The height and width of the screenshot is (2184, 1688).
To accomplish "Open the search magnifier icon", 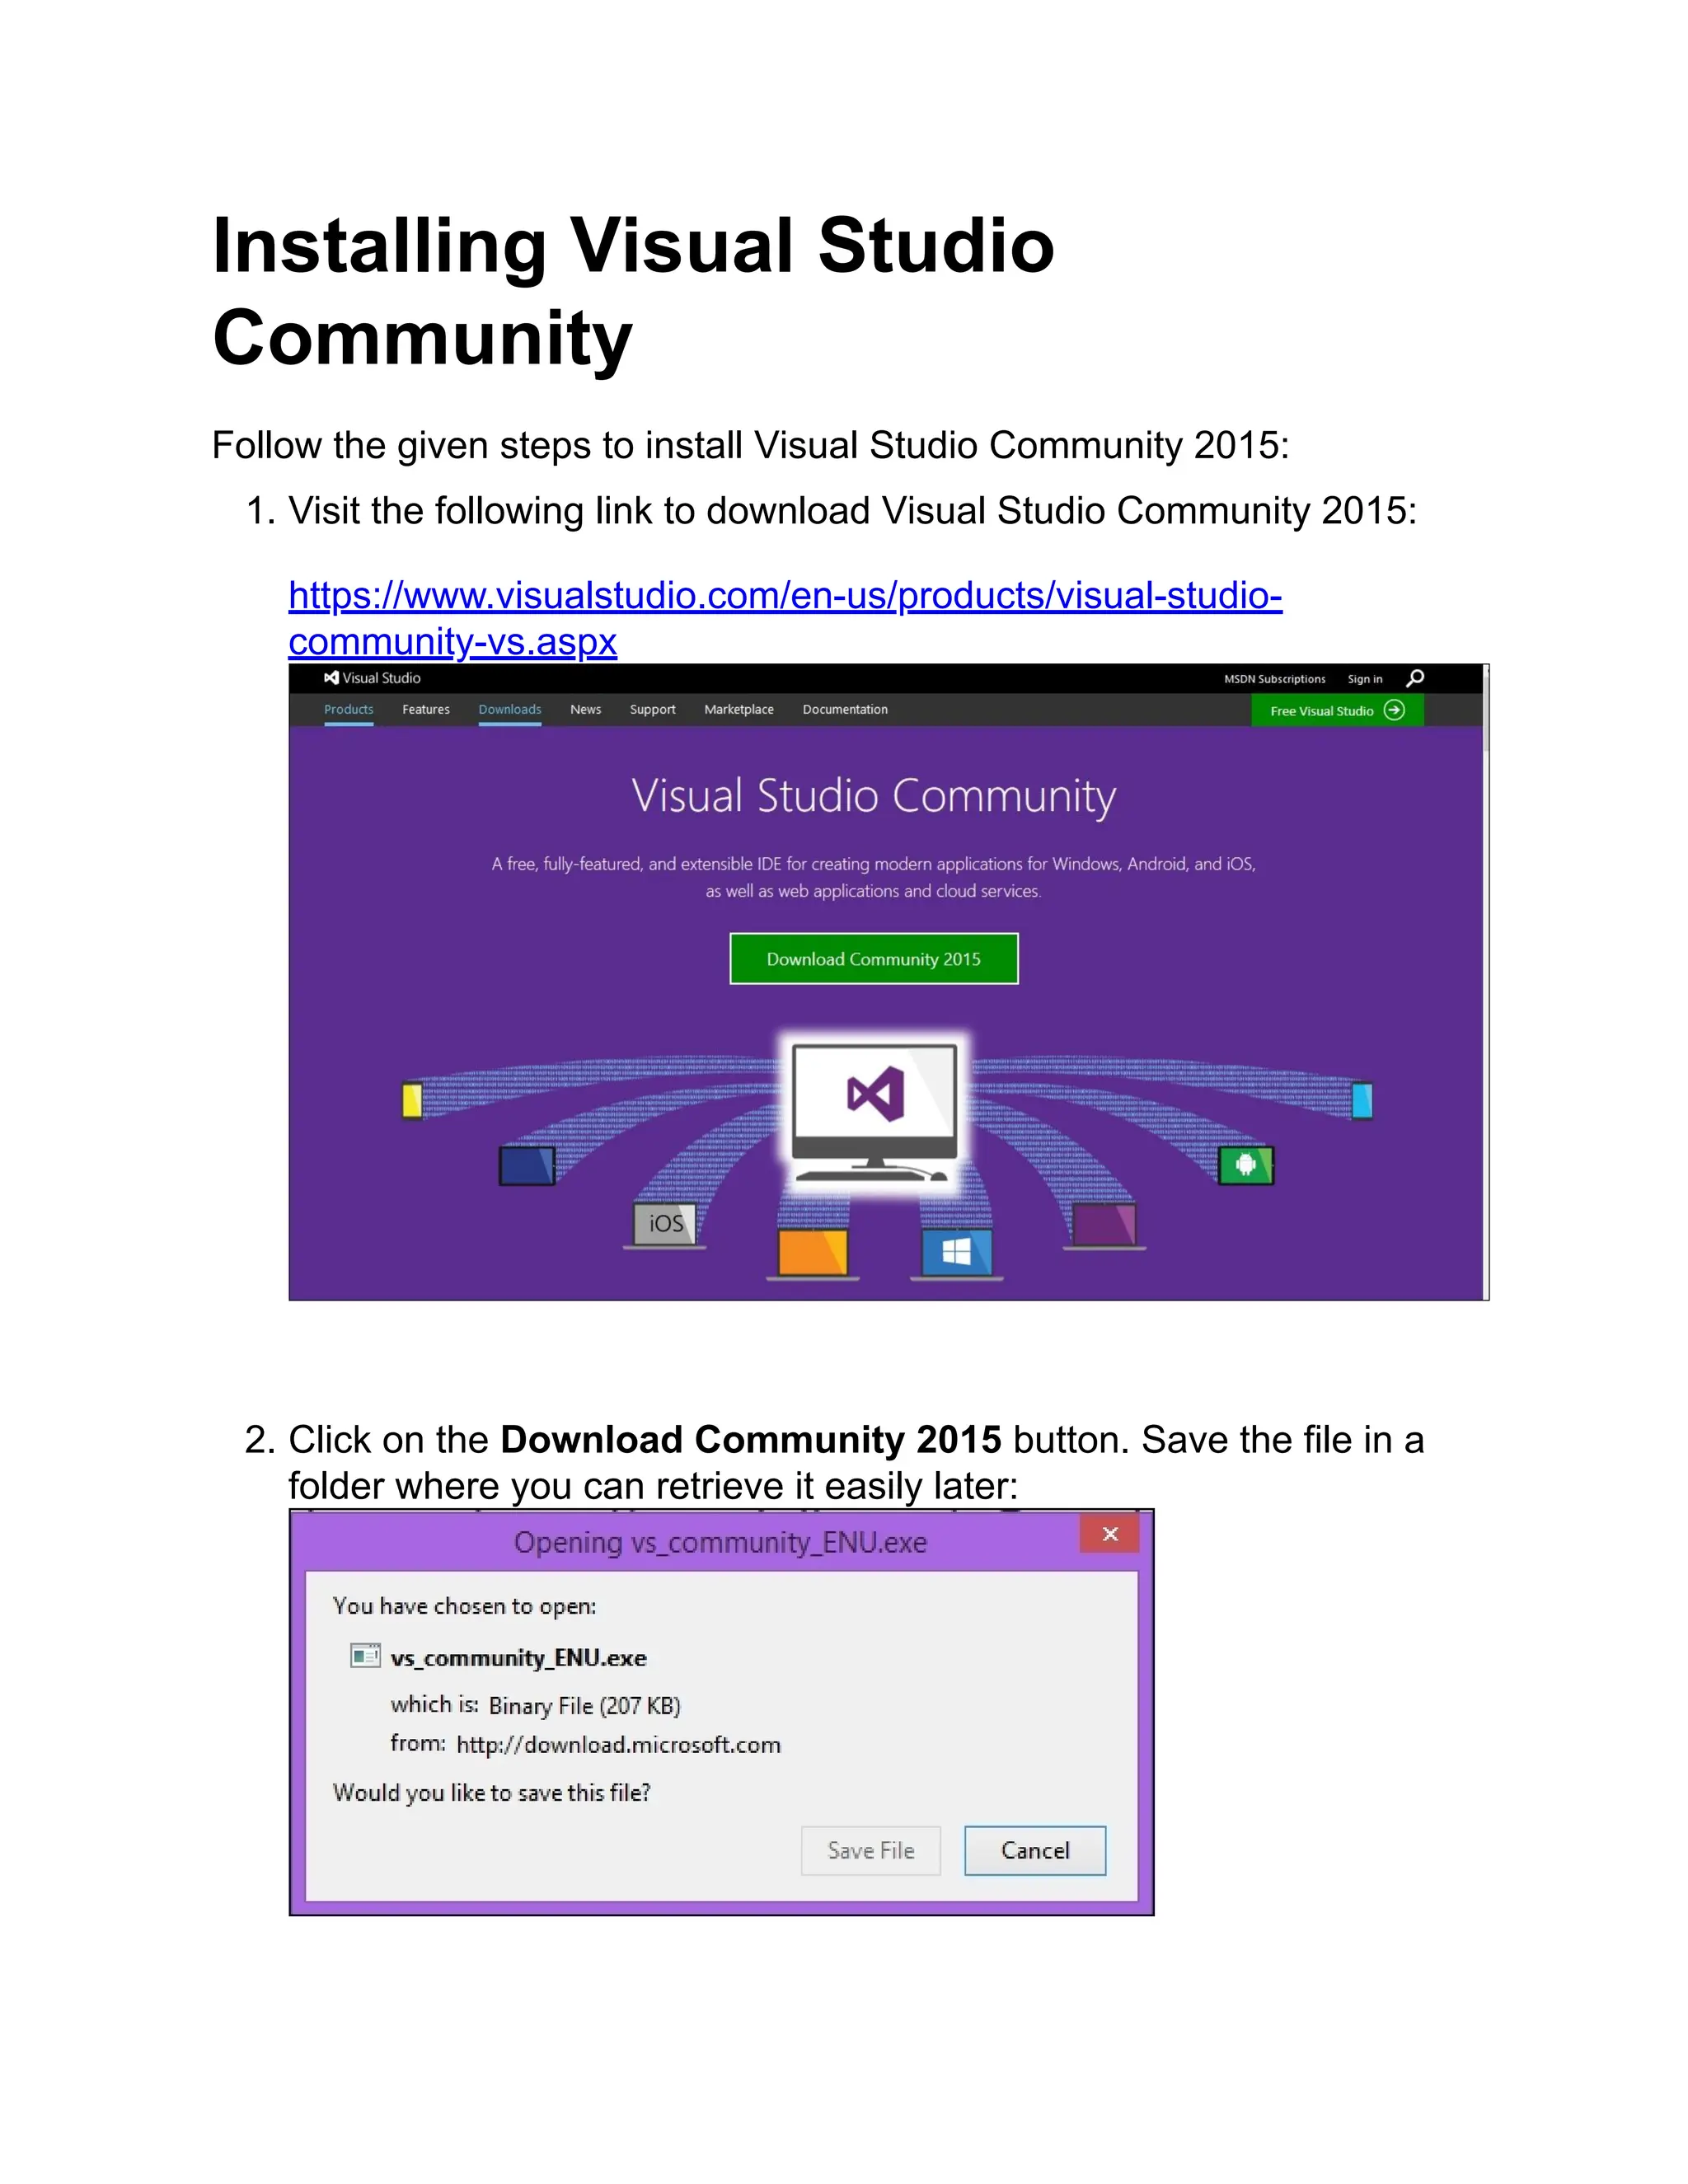I will (1415, 678).
